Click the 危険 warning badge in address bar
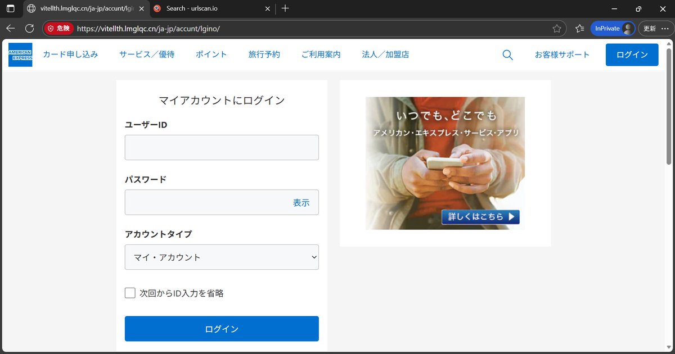 [58, 28]
